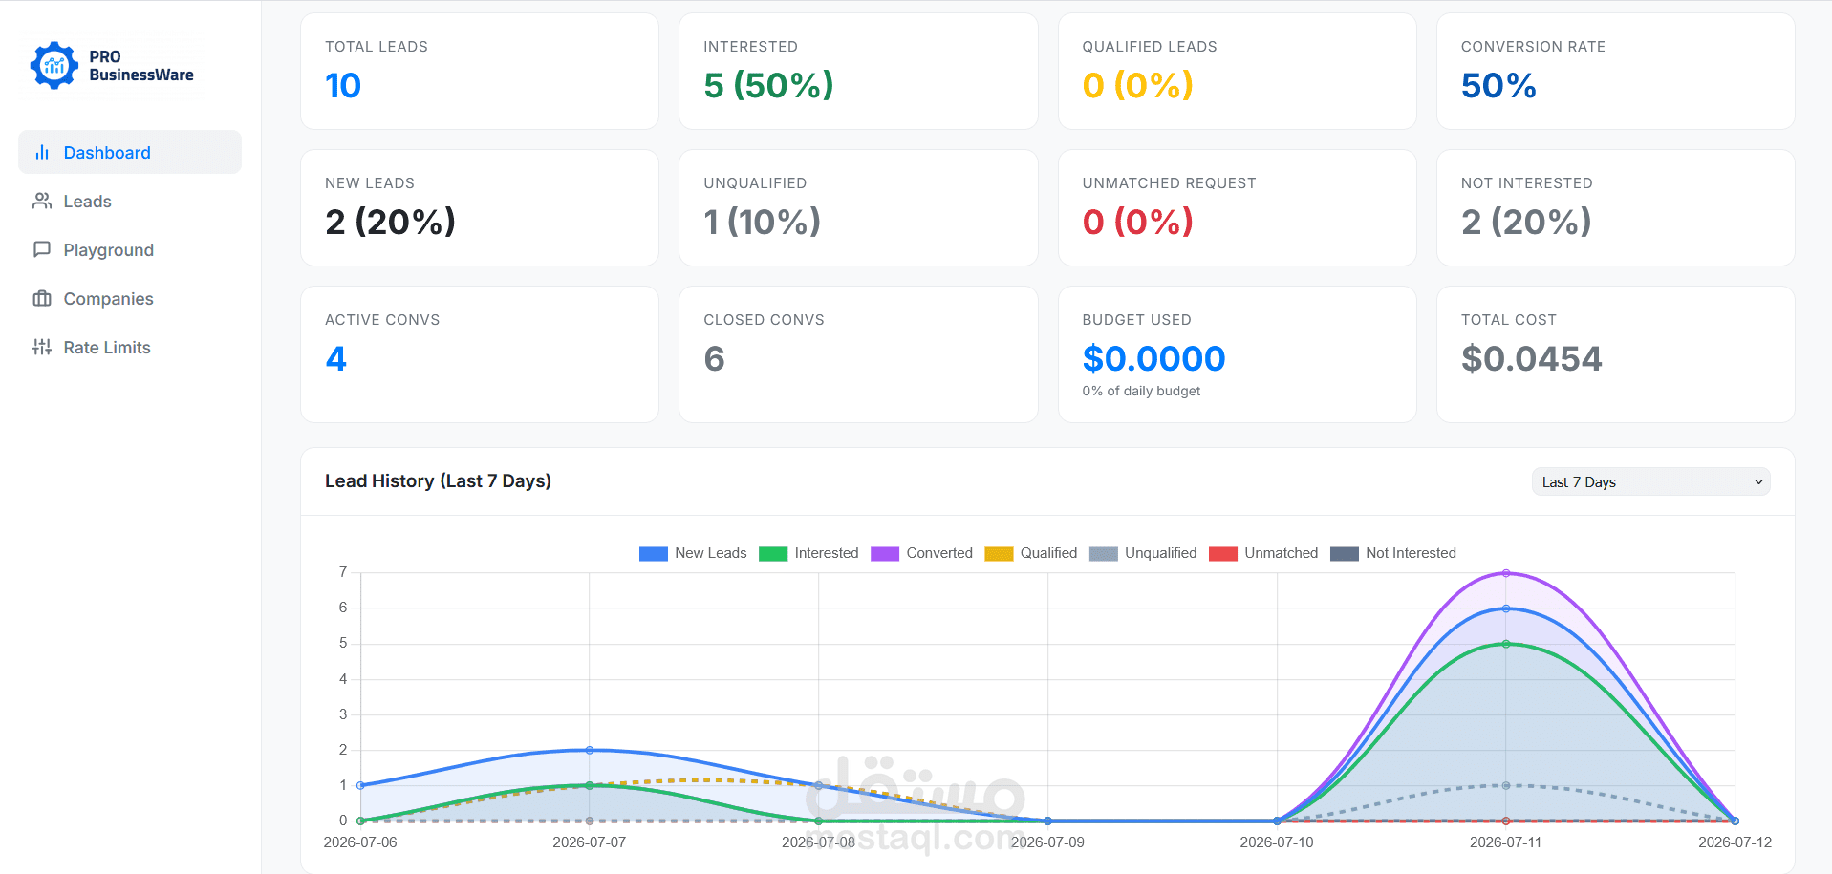Click the Total Leads stat card

[480, 72]
